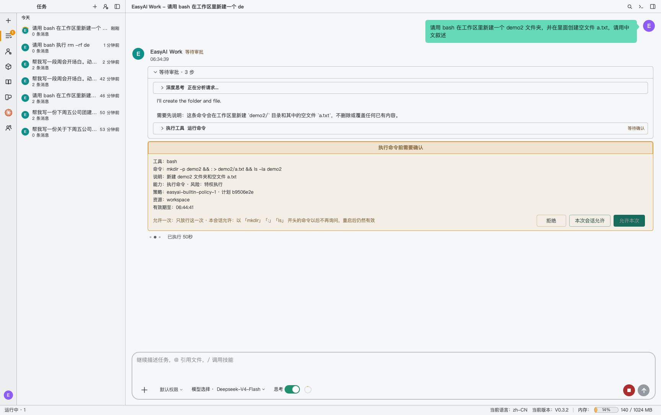661x415 pixels.
Task: Open the cube package icon in sidebar
Action: (x=8, y=67)
